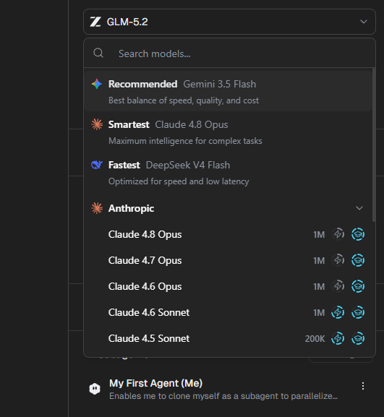Click the graduation cap icon on Claude 4.6 Sonnet row
The width and height of the screenshot is (384, 417).
click(358, 312)
